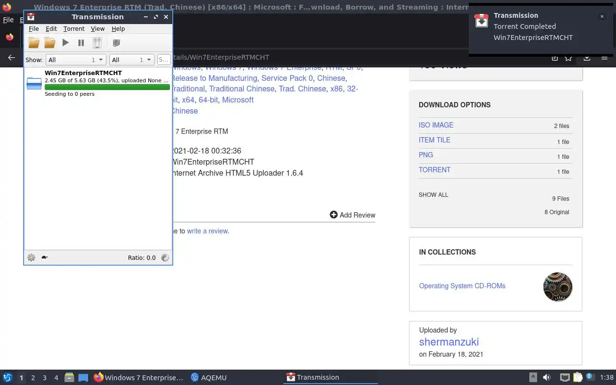
Task: Follow the 'write a review' link
Action: pos(207,231)
